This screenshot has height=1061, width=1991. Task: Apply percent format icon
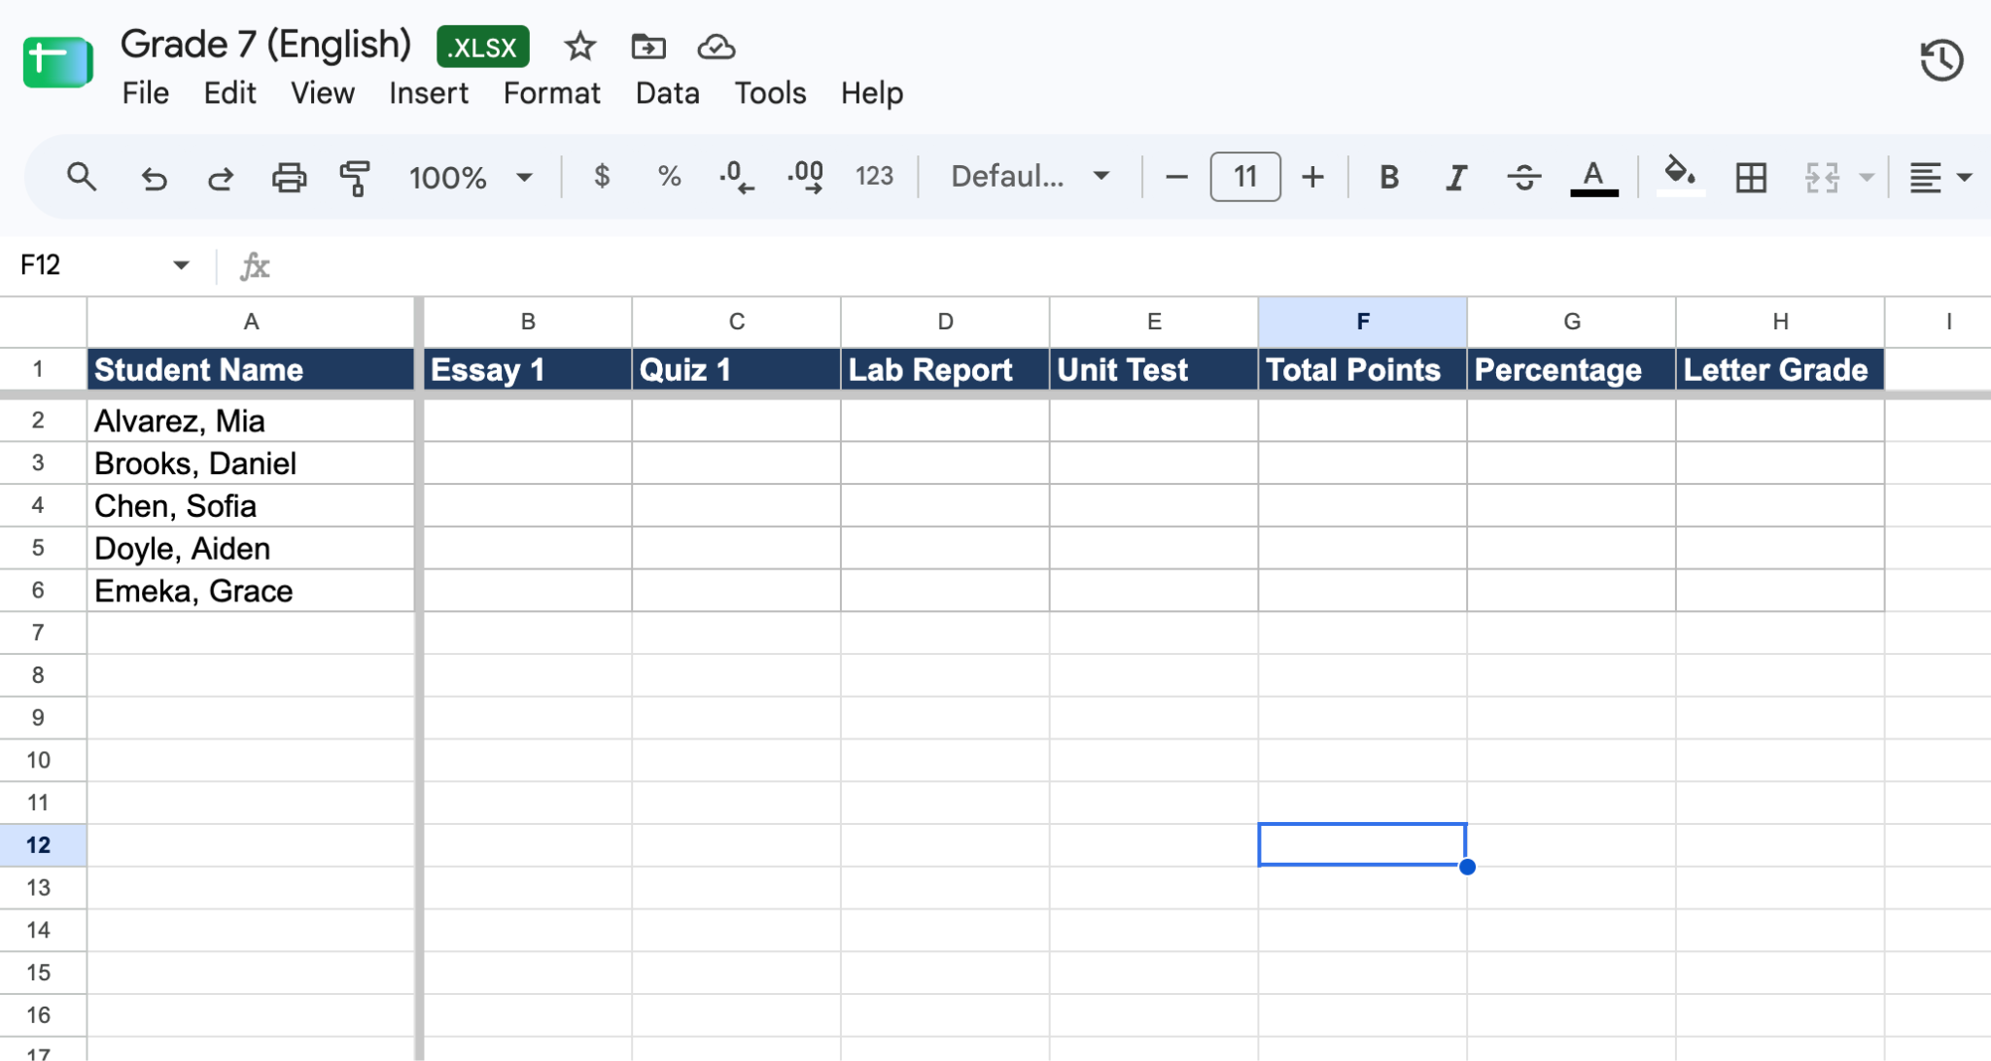tap(669, 176)
